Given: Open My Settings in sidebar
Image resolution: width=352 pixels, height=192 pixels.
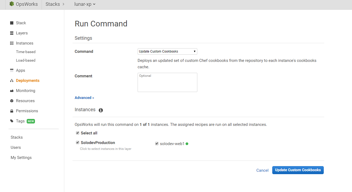Looking at the screenshot, I should (21, 158).
